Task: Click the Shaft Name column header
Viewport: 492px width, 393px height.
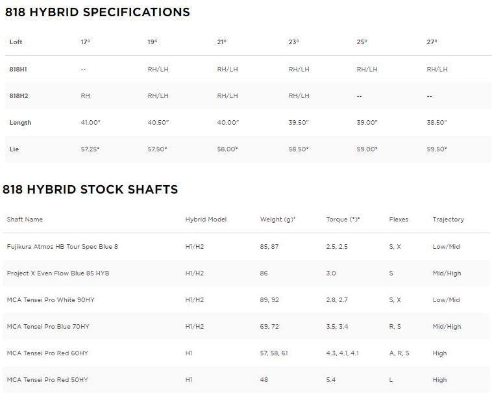Action: tap(25, 219)
